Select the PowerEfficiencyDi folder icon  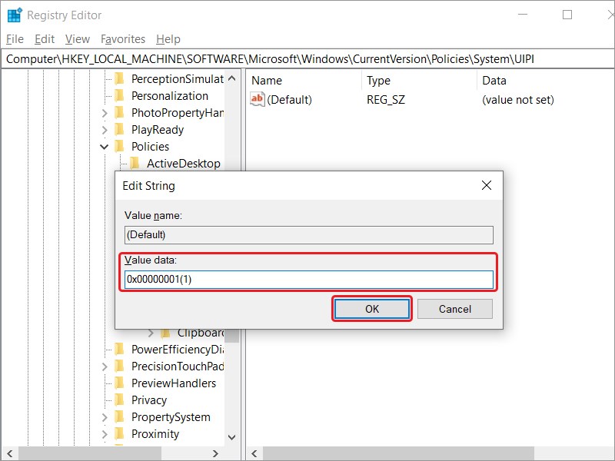[119, 349]
